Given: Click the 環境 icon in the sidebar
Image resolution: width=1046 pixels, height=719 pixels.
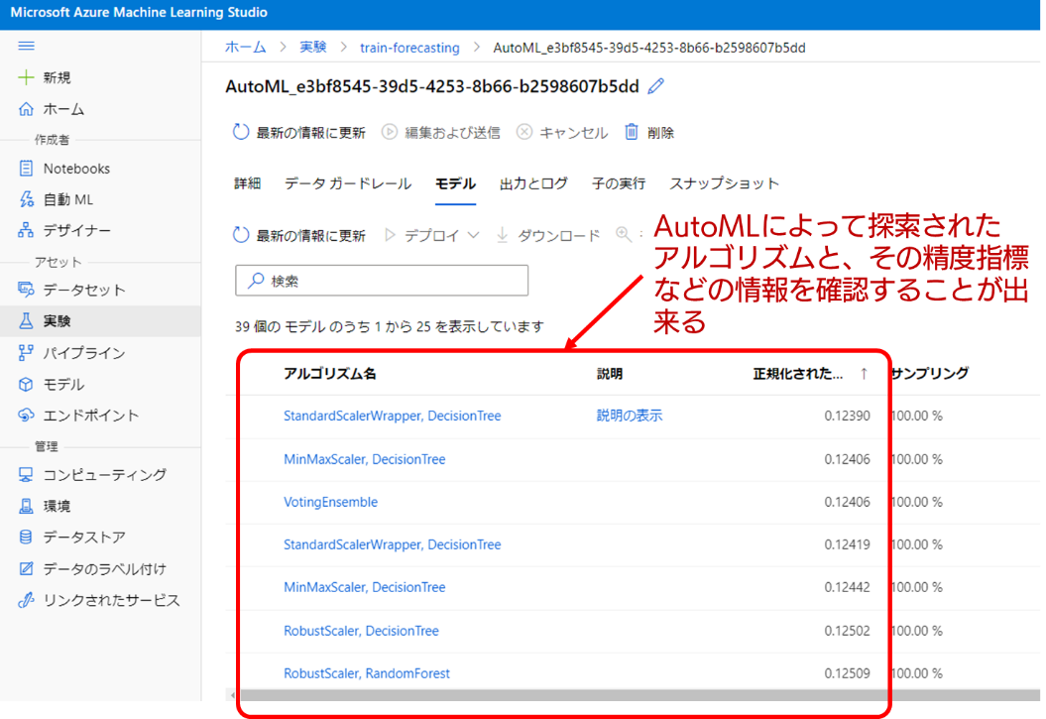Looking at the screenshot, I should pyautogui.click(x=26, y=506).
